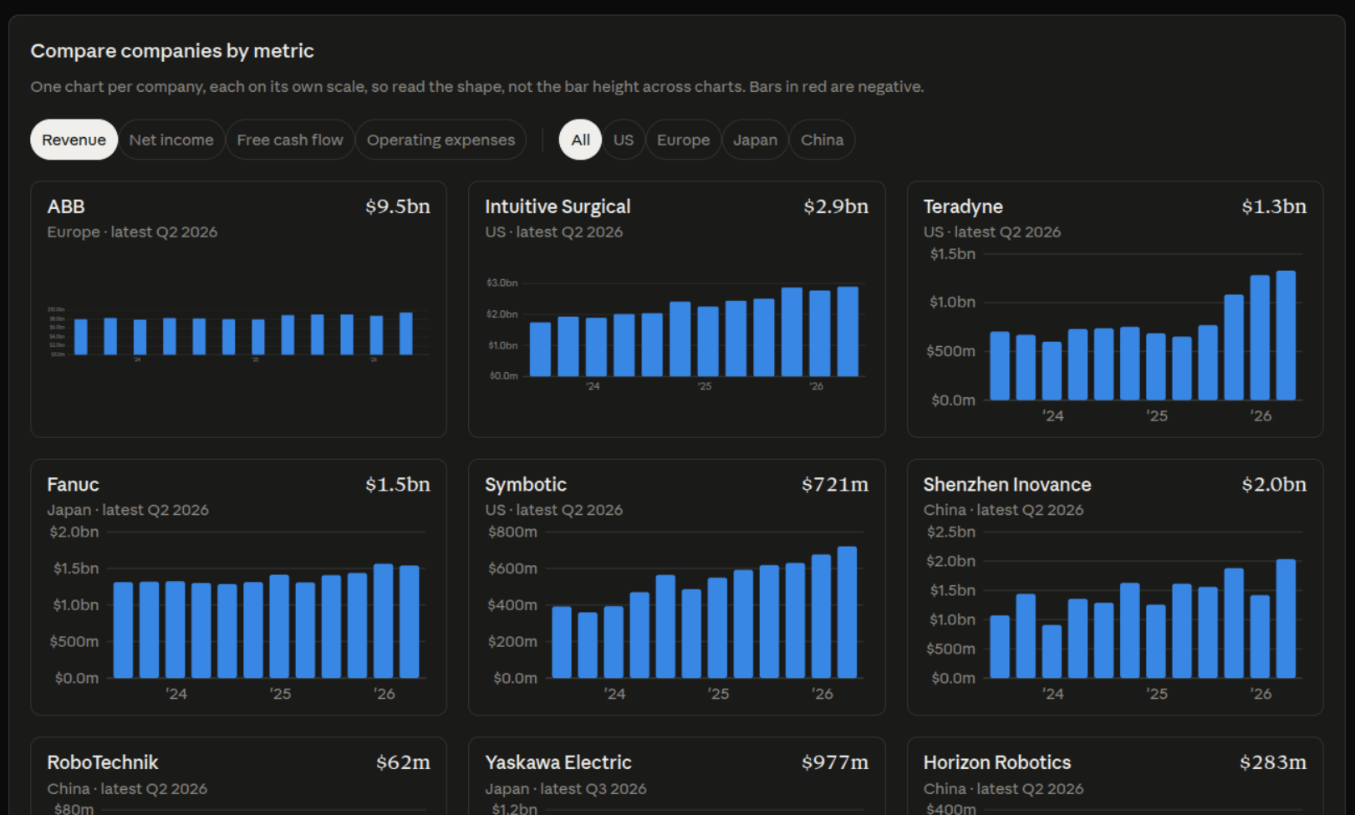Click Horizon Robotics' $283m value
Viewport: 1355px width, 815px height.
tap(1273, 762)
